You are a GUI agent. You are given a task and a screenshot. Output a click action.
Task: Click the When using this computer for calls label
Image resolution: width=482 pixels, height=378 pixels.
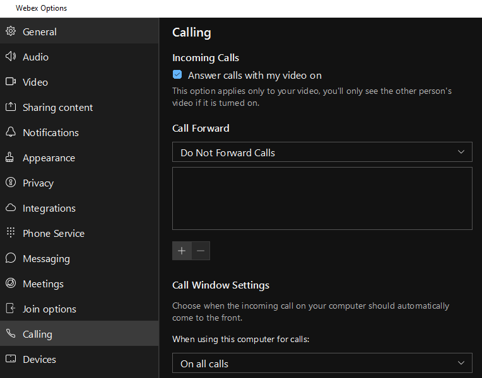[241, 339]
